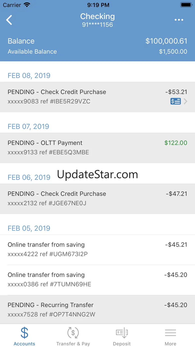
Task: Tap the $1,500.00 available balance amount
Action: 173,52
